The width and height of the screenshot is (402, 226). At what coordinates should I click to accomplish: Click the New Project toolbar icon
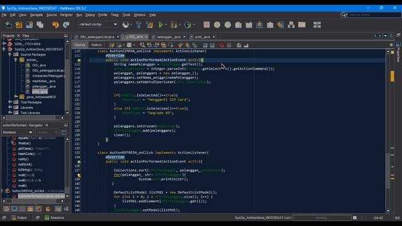pos(19,24)
